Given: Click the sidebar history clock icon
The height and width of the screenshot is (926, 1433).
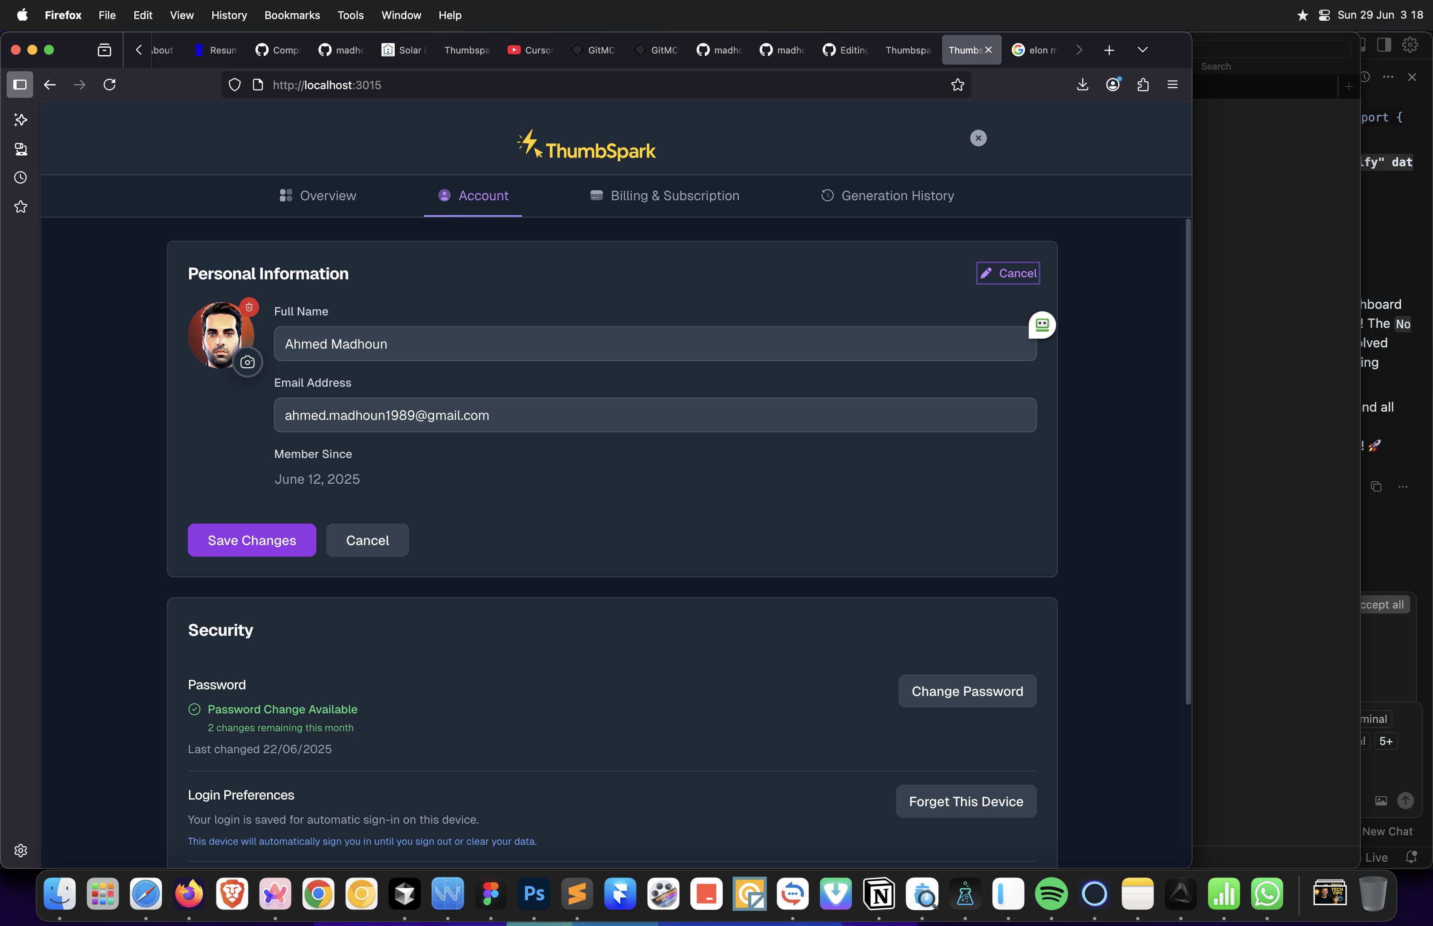Looking at the screenshot, I should tap(20, 177).
